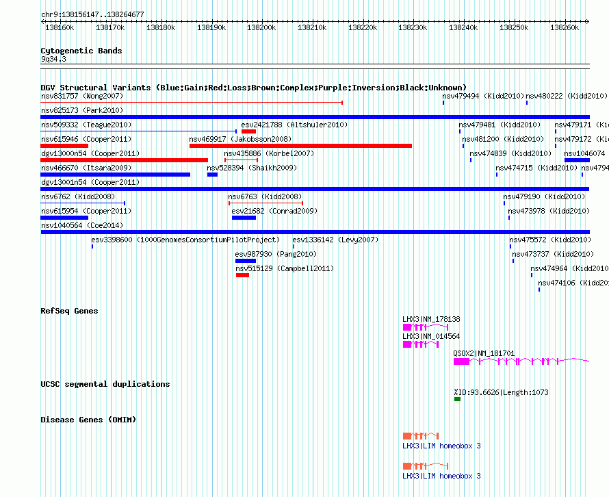Image resolution: width=609 pixels, height=497 pixels.
Task: Click the esv1336142 (Levy2007) variant label
Action: point(335,240)
